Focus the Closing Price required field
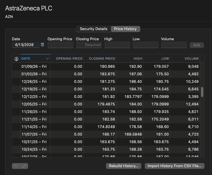This screenshot has width=212, height=175. (89, 45)
